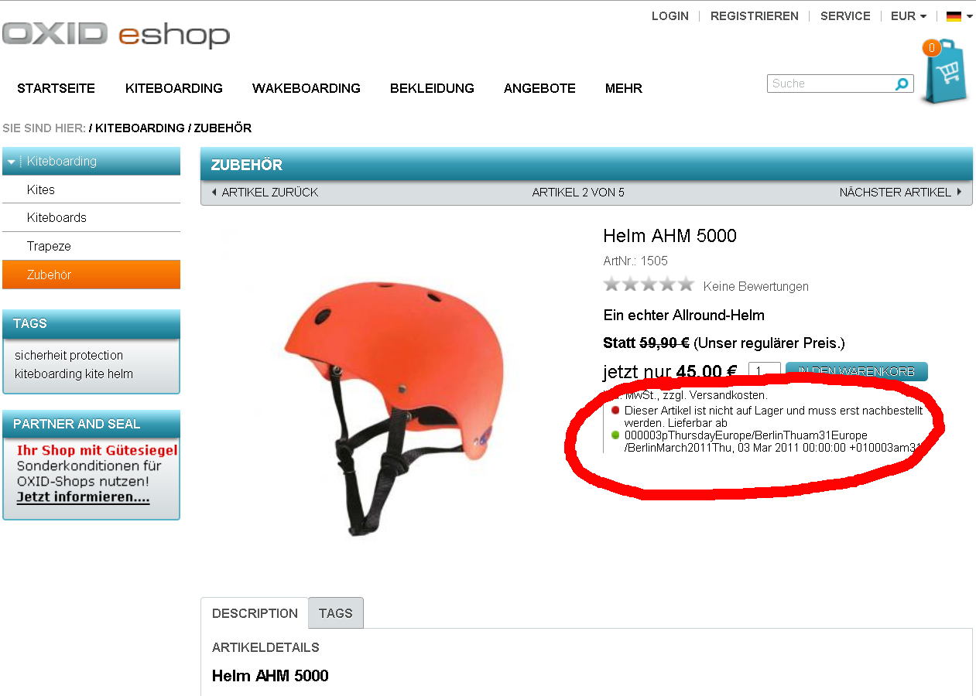Screen dimensions: 976x696
Task: Open the Wakeboarding menu
Action: click(x=306, y=88)
